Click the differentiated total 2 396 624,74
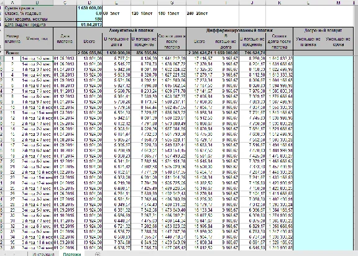Screen dimensions: 358x256 click(200, 53)
